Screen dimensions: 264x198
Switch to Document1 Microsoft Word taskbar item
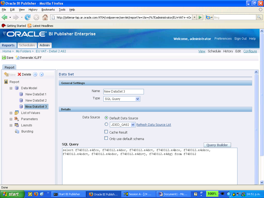tap(174, 194)
